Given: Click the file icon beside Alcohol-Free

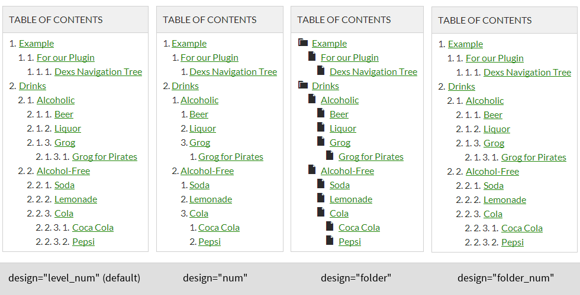Looking at the screenshot, I should [x=312, y=169].
